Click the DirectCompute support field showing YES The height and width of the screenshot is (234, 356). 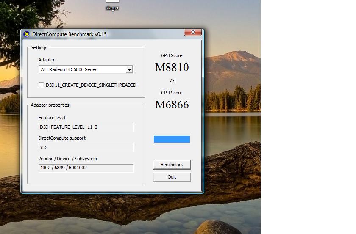[x=86, y=148]
